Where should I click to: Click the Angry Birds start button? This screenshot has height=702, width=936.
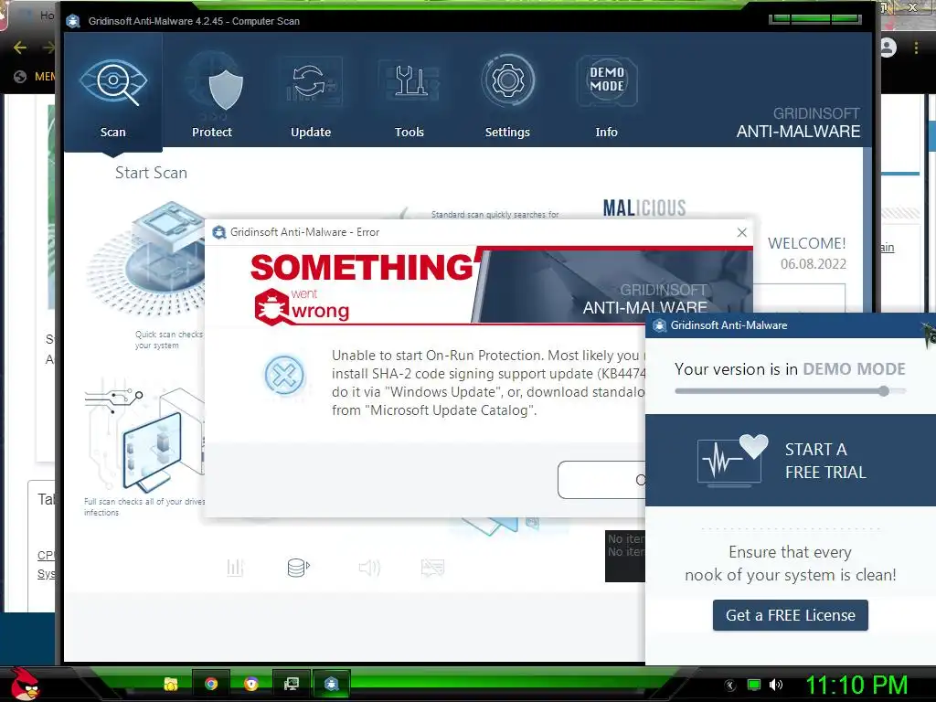tap(25, 684)
